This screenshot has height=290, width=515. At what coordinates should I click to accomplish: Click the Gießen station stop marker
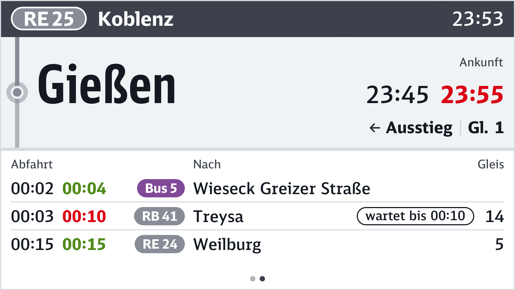[x=17, y=92]
